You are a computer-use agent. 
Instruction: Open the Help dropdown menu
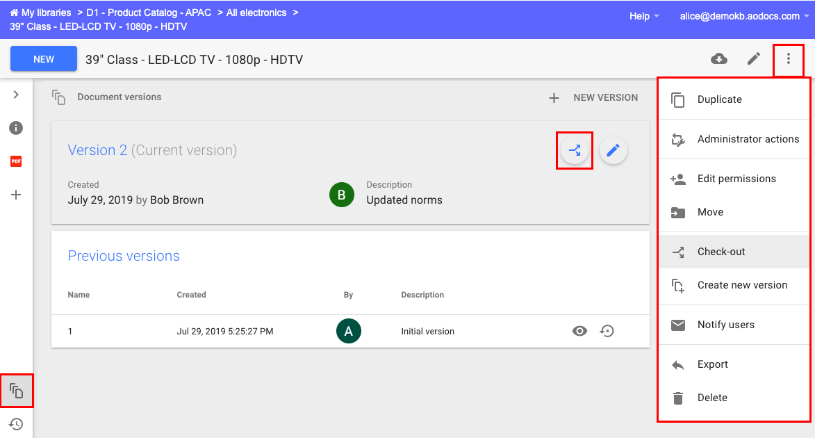pyautogui.click(x=644, y=16)
